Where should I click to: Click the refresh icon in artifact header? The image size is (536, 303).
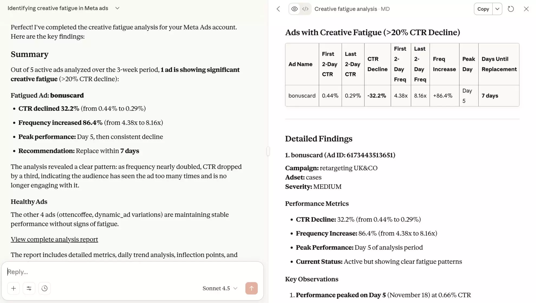[511, 9]
